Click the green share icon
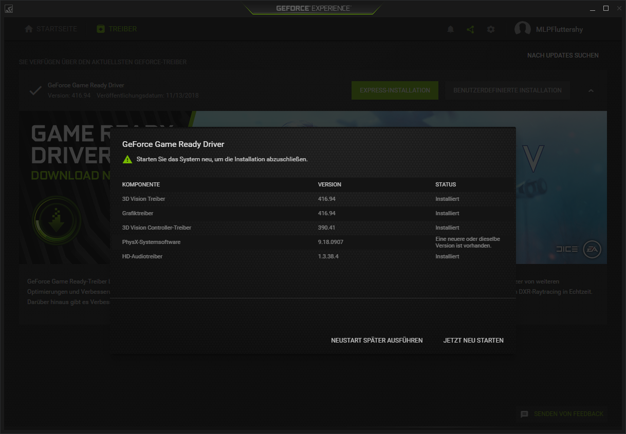626x434 pixels. coord(470,29)
